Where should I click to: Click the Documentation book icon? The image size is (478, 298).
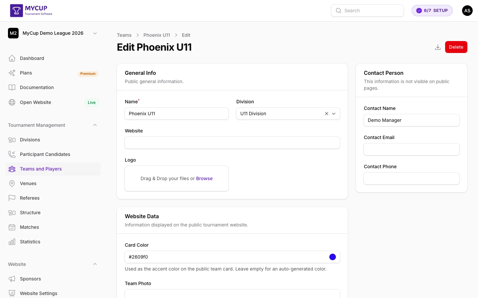12,87
